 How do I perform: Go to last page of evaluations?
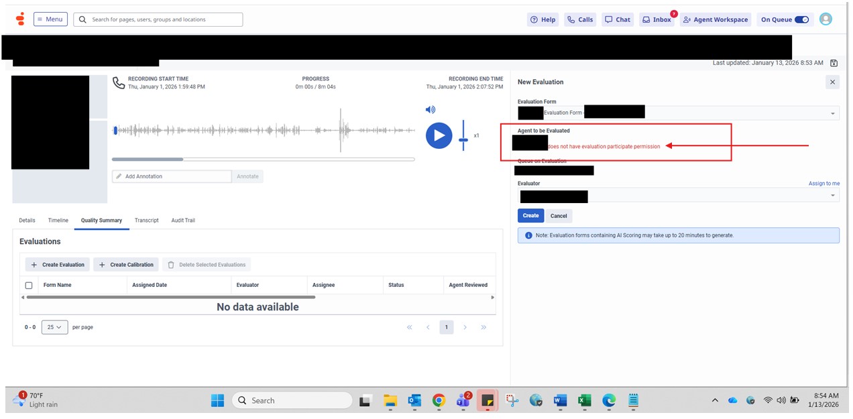484,327
